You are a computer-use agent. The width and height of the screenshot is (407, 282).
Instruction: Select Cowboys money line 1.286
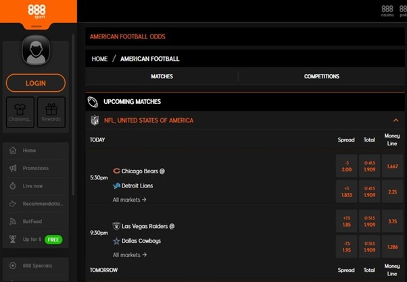click(x=392, y=246)
